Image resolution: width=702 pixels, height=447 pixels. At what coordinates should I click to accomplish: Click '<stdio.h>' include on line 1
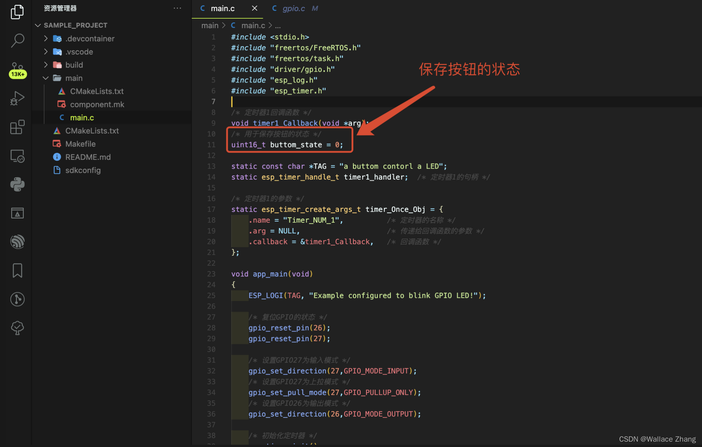pos(290,37)
